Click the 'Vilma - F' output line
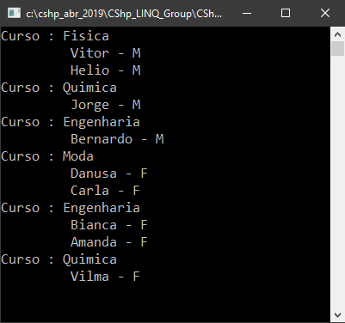Screen dimensions: 345x323 coord(105,277)
